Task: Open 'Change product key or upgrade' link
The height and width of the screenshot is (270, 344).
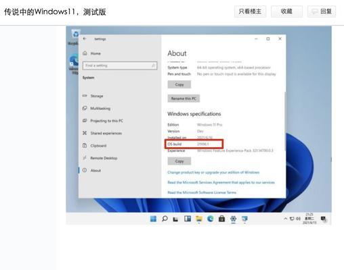Action: [x=213, y=172]
